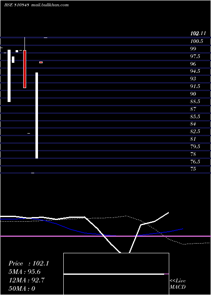Select the small red candlestick near 96

pyautogui.click(x=41, y=62)
